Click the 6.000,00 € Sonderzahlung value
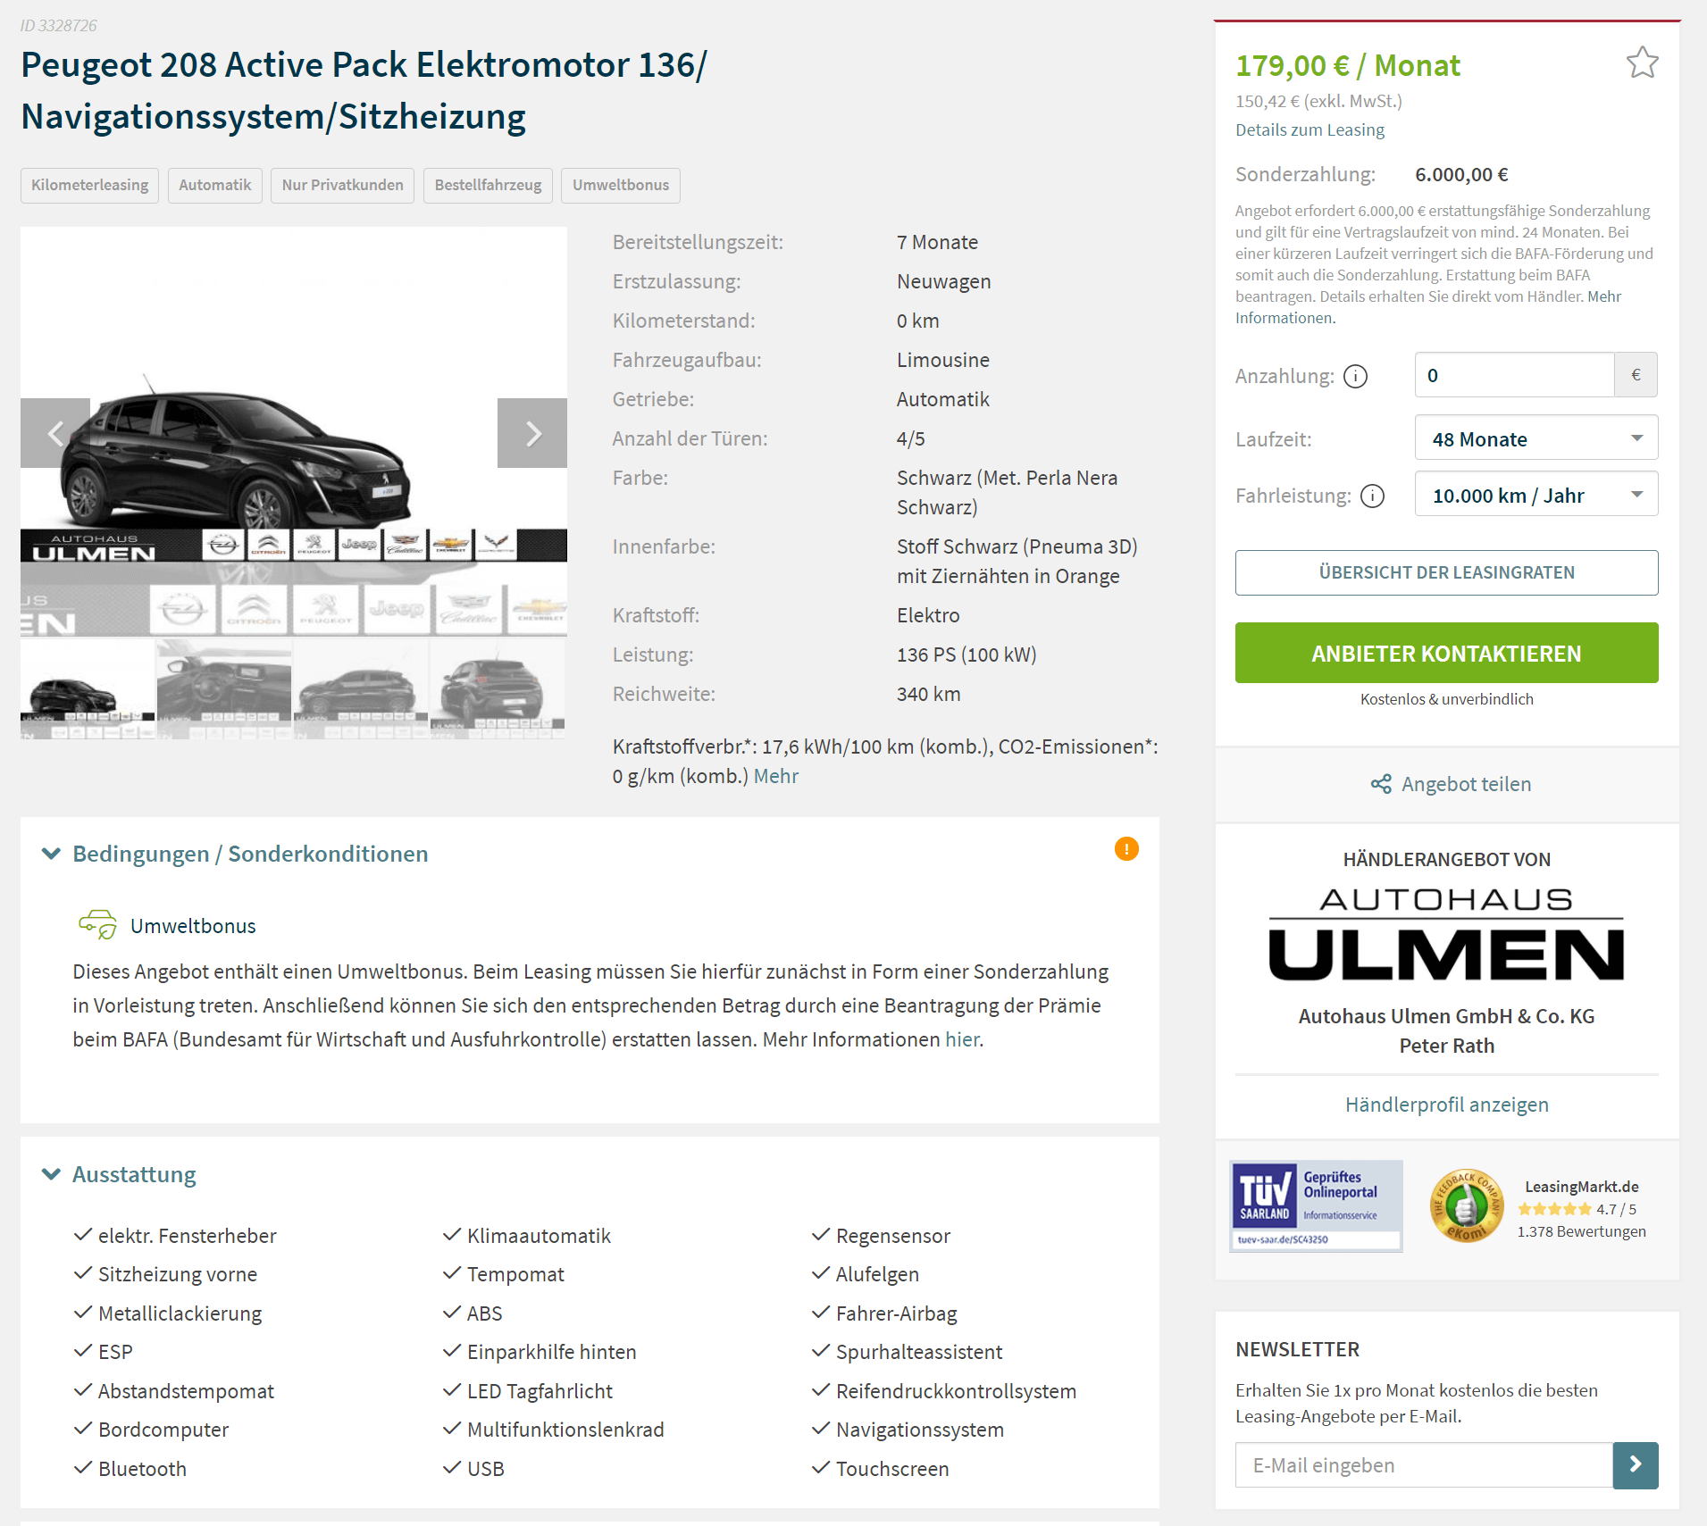The height and width of the screenshot is (1526, 1707). coord(1461,174)
